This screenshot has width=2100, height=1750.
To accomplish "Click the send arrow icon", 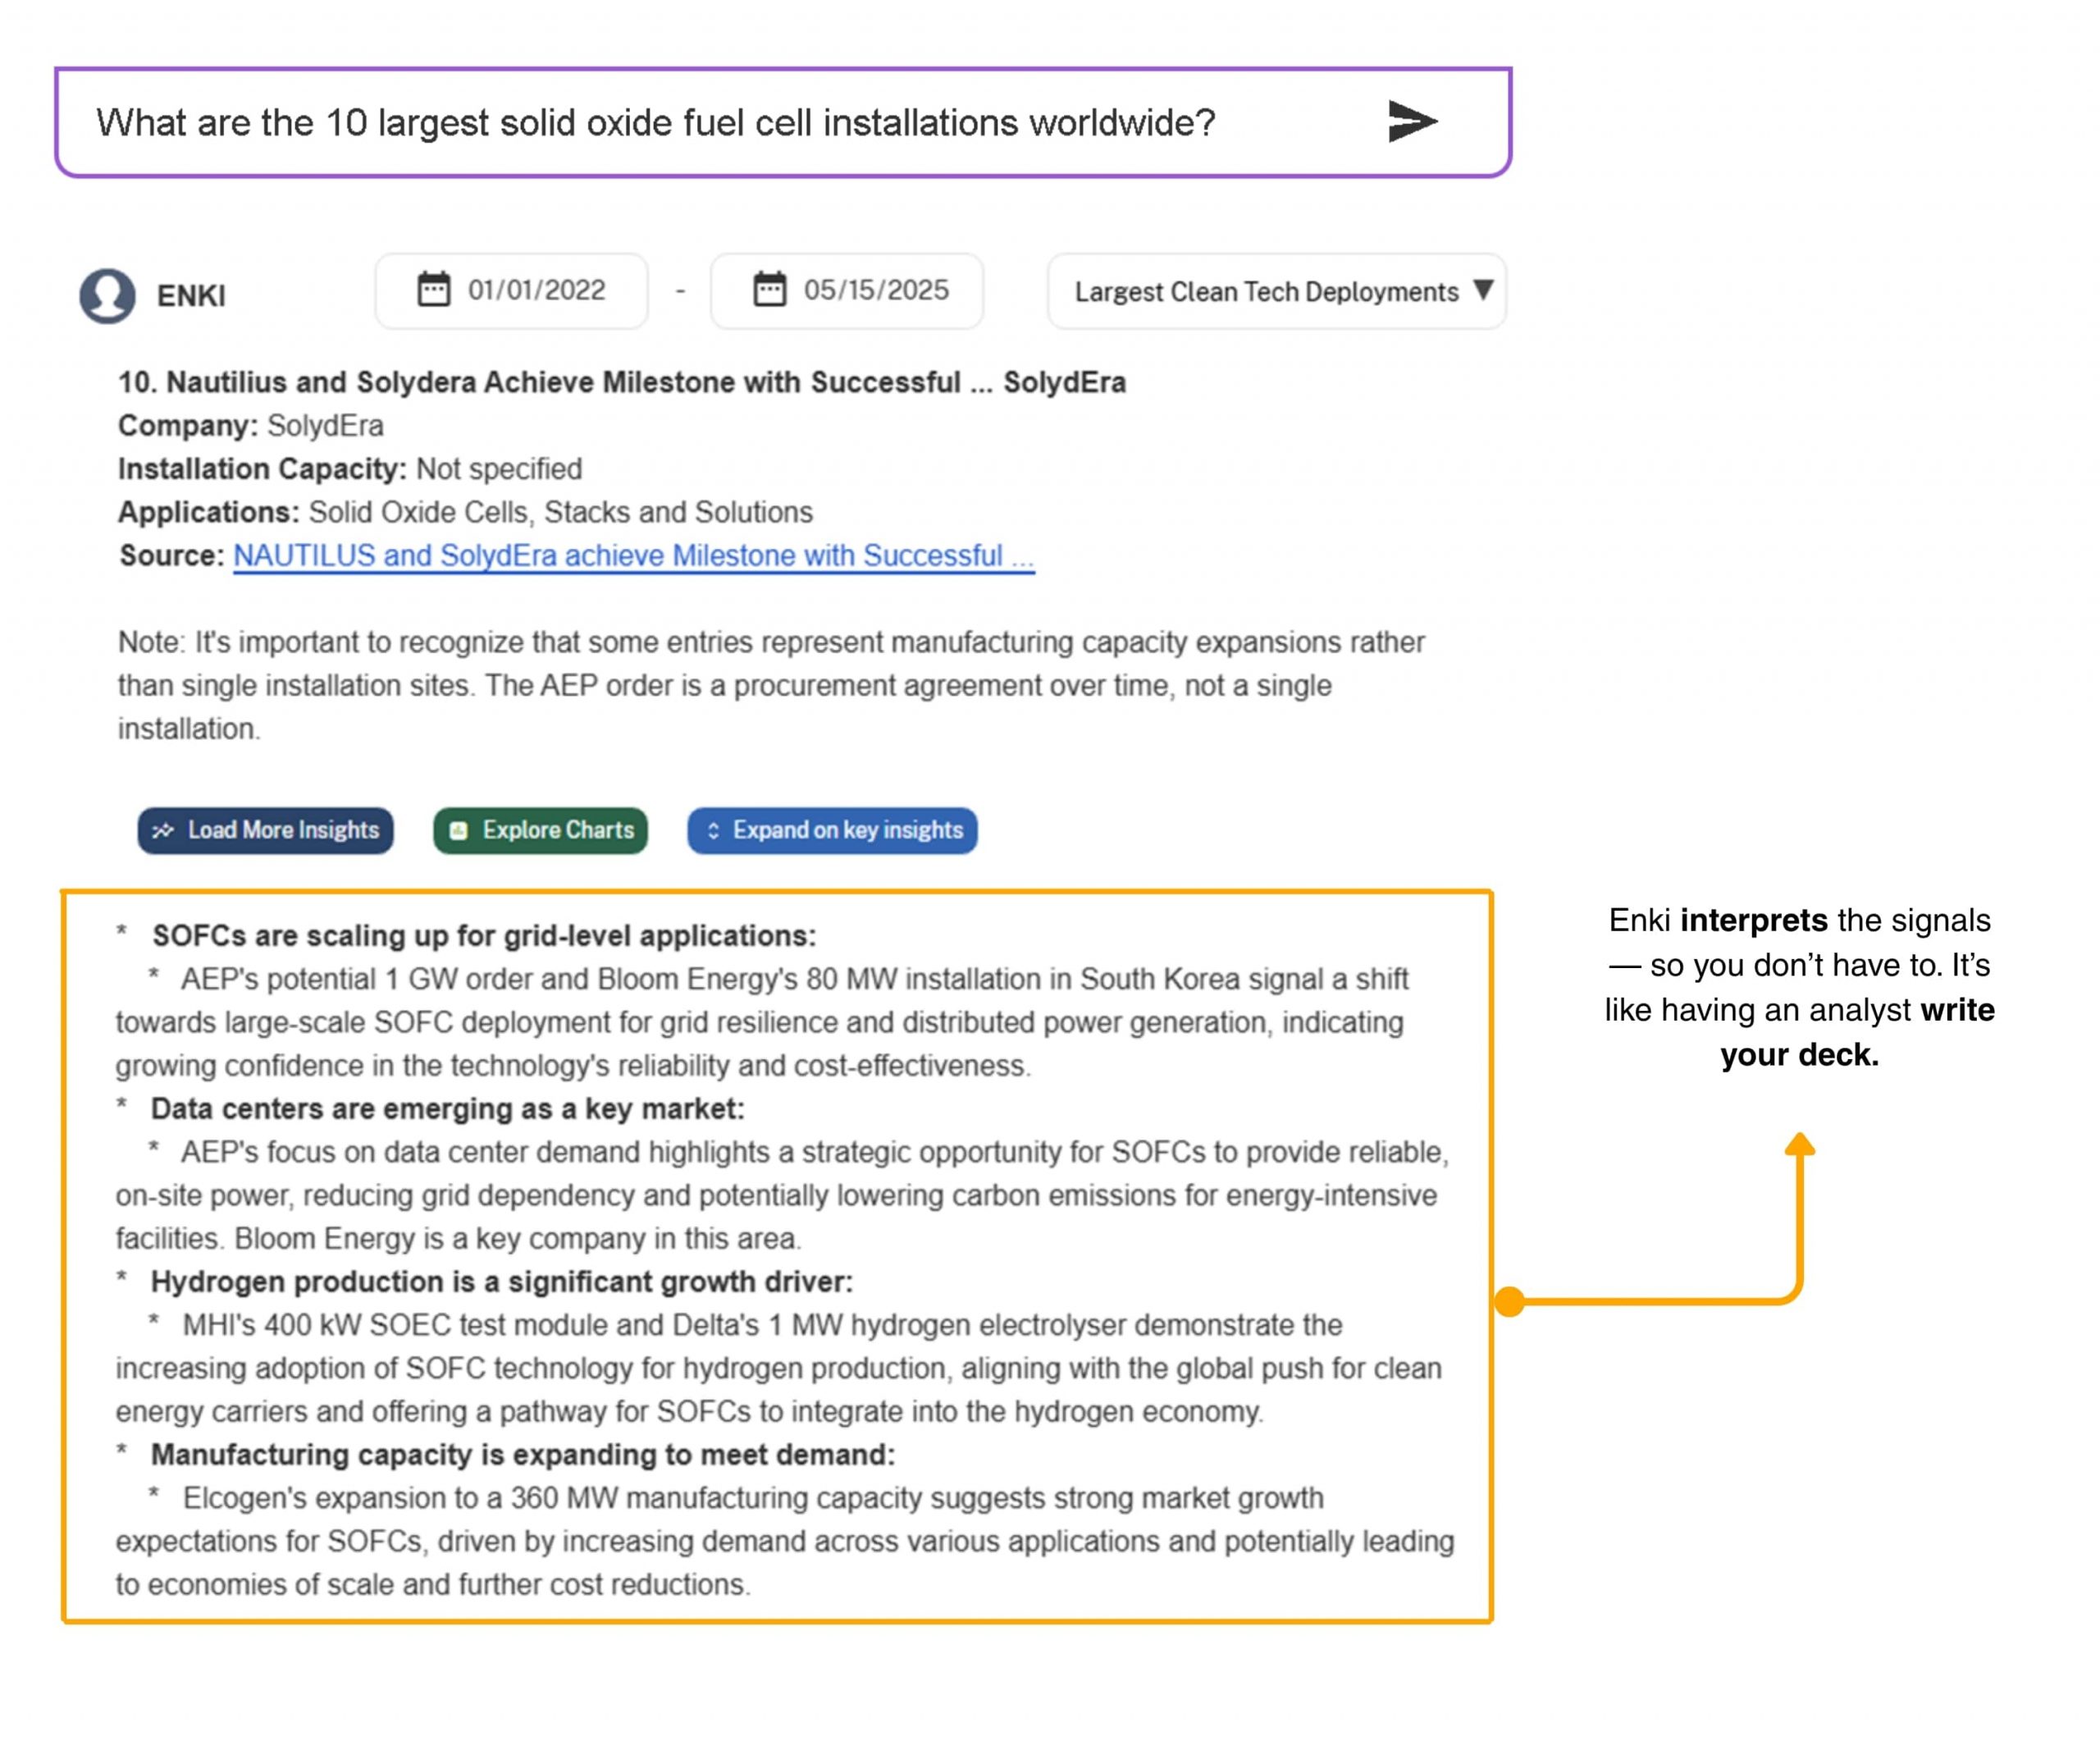I will point(1412,122).
